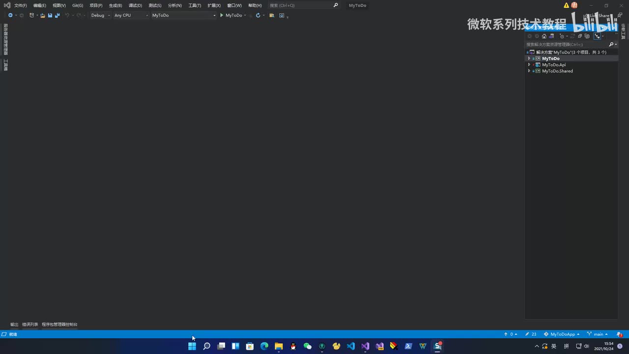Click the save toolbar icon
Image resolution: width=629 pixels, height=354 pixels.
click(x=50, y=15)
